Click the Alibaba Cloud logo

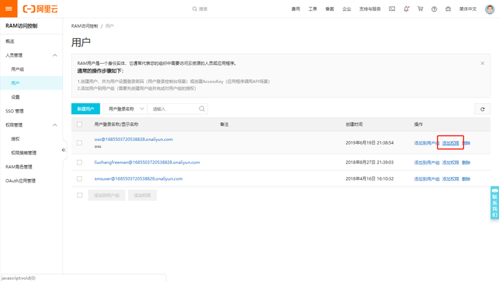click(x=40, y=9)
